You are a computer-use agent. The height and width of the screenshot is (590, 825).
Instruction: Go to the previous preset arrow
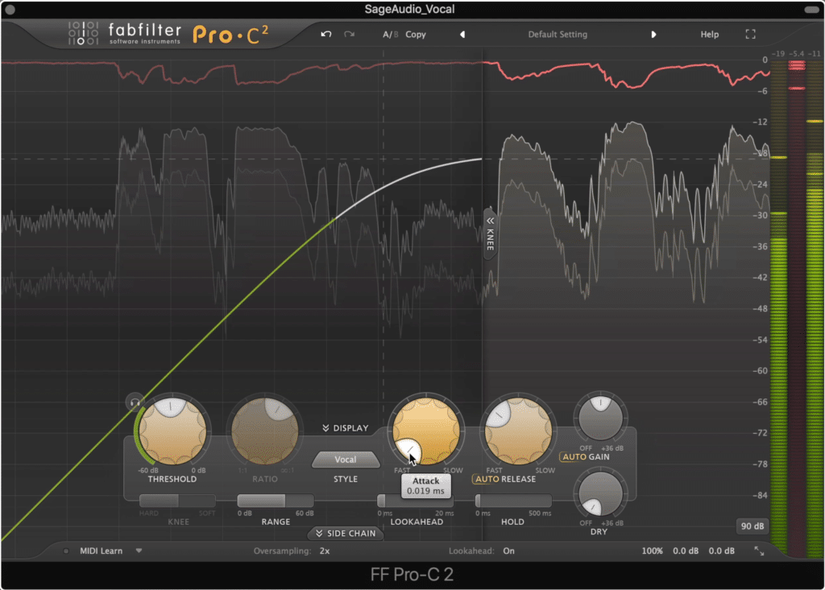pyautogui.click(x=462, y=35)
